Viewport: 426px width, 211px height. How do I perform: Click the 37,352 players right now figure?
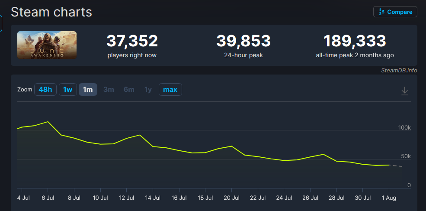pos(132,41)
